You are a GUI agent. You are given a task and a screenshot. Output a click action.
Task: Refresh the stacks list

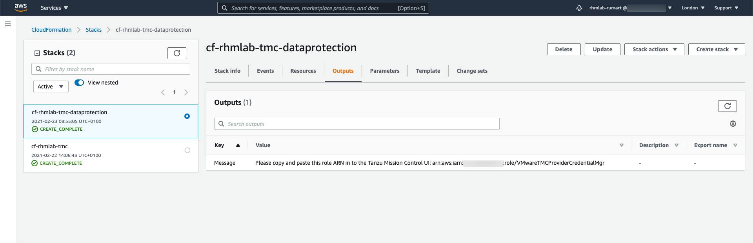point(177,53)
